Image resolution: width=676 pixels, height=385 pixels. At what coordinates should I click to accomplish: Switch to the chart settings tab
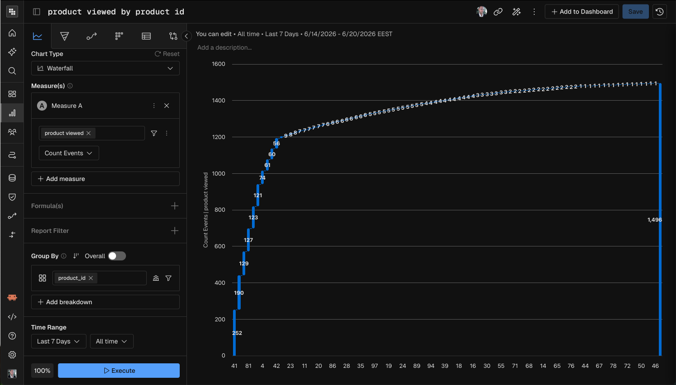click(x=37, y=36)
